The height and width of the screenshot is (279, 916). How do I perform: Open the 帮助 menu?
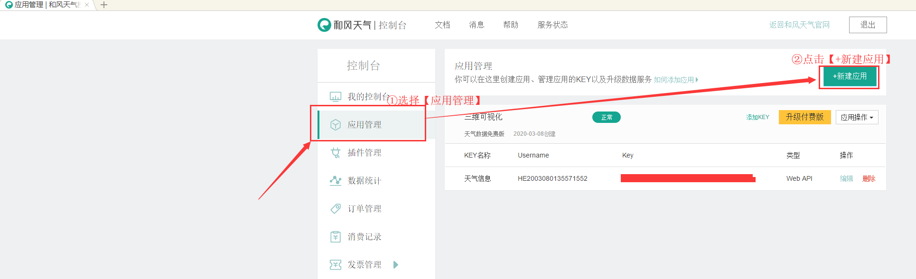click(511, 25)
